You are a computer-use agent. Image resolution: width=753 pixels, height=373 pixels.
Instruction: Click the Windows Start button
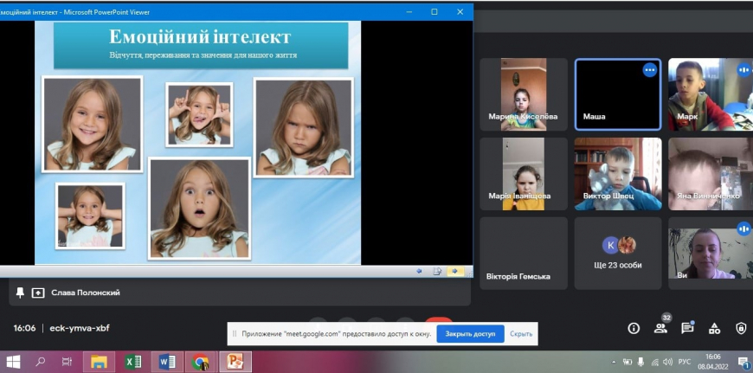click(x=13, y=362)
